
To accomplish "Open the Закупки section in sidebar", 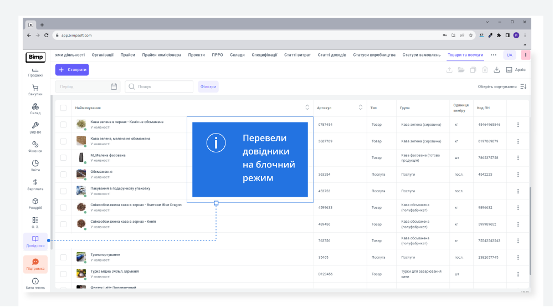I will coord(35,90).
